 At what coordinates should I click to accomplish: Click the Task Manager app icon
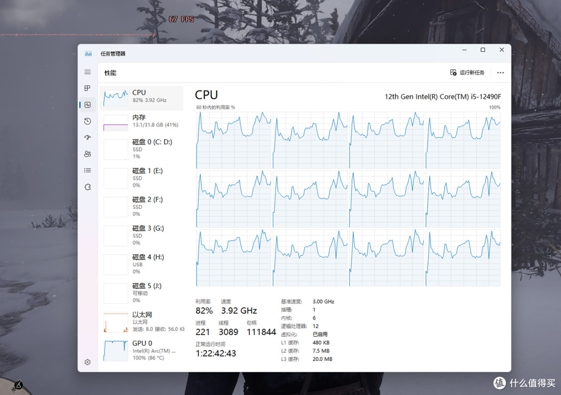88,54
